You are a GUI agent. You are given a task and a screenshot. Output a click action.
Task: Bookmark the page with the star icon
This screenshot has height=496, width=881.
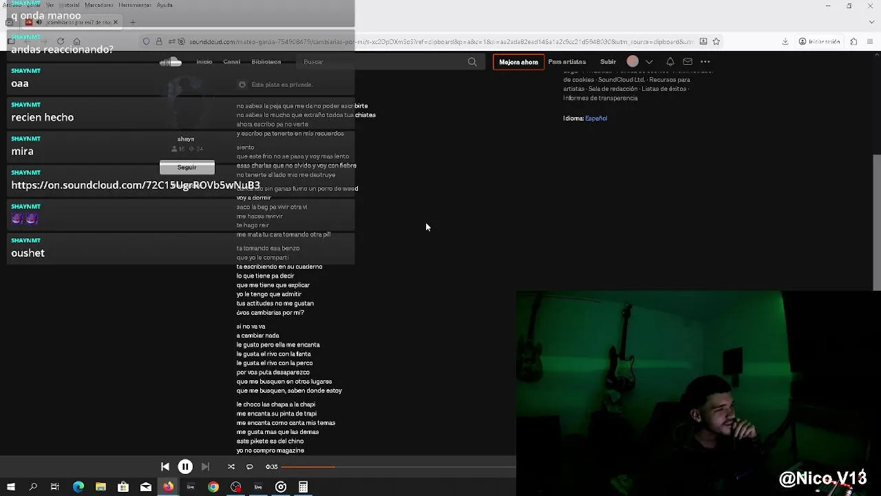point(716,41)
